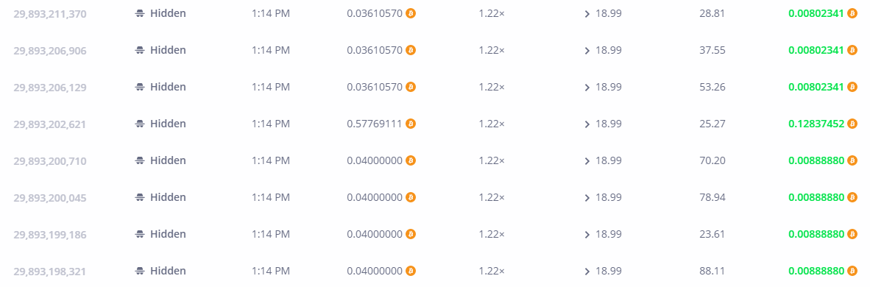Click Hidden label for bet 29,893,200,045
870x287 pixels.
168,198
